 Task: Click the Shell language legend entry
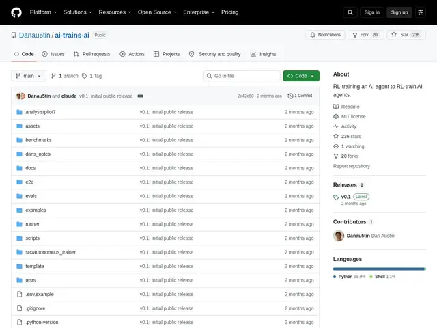click(382, 277)
